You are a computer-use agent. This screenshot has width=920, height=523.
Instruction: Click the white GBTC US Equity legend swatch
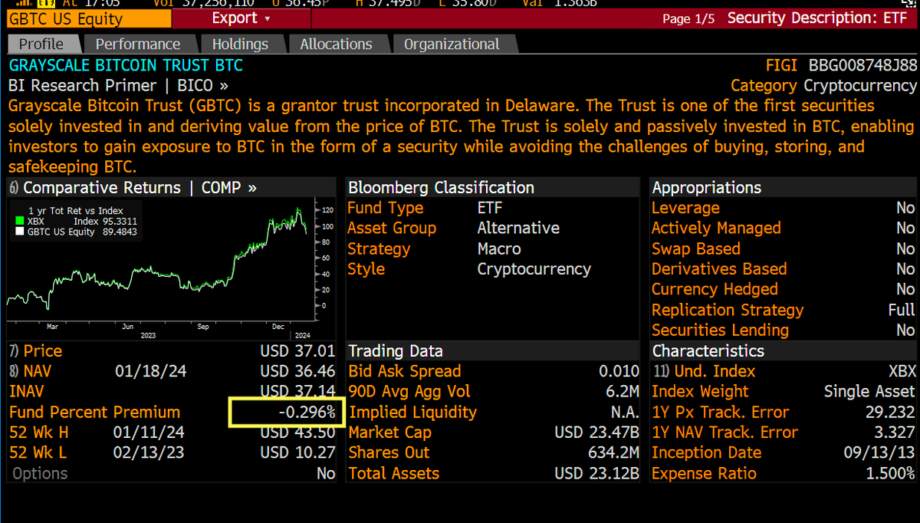point(20,231)
